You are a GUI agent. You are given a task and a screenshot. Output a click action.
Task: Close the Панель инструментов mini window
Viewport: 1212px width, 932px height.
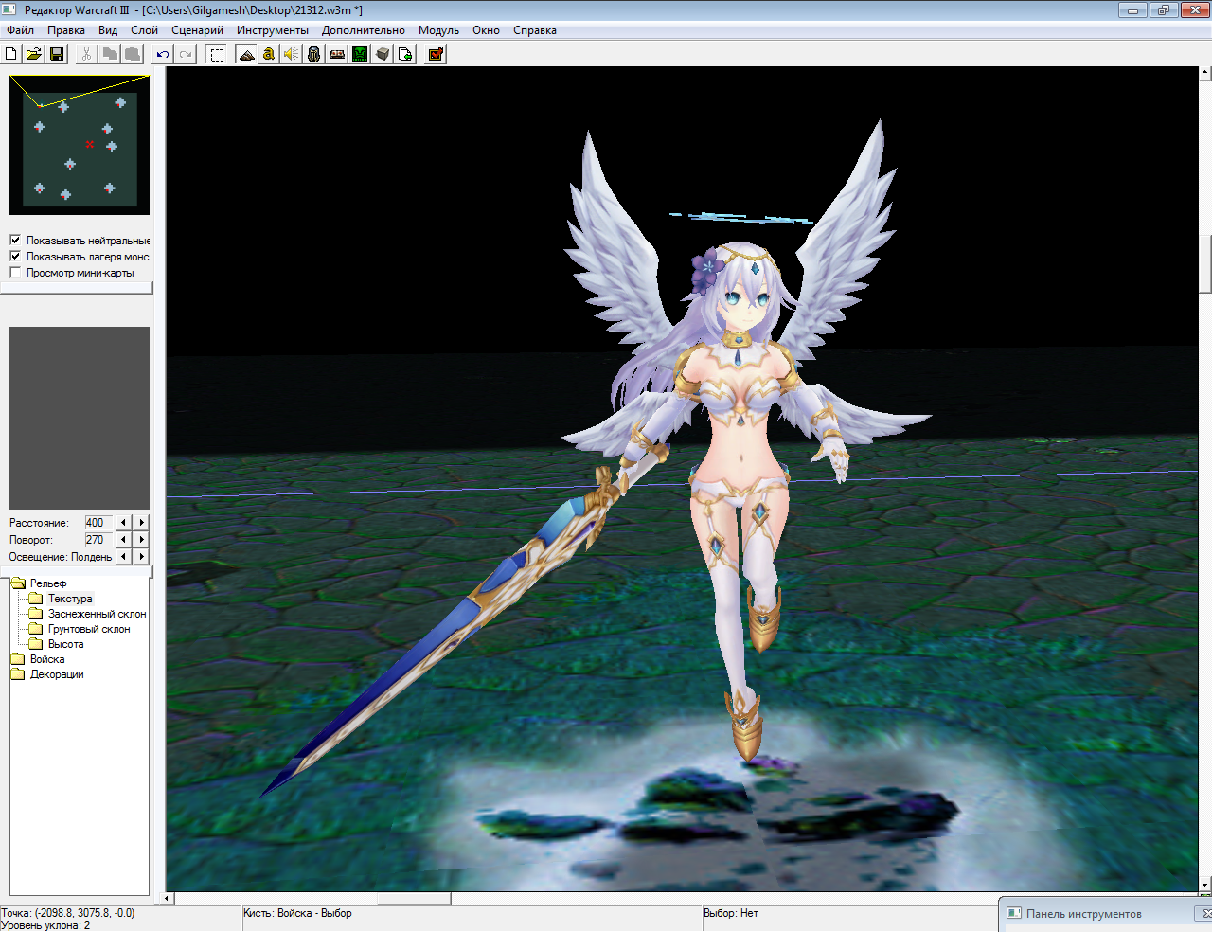[x=1205, y=914]
